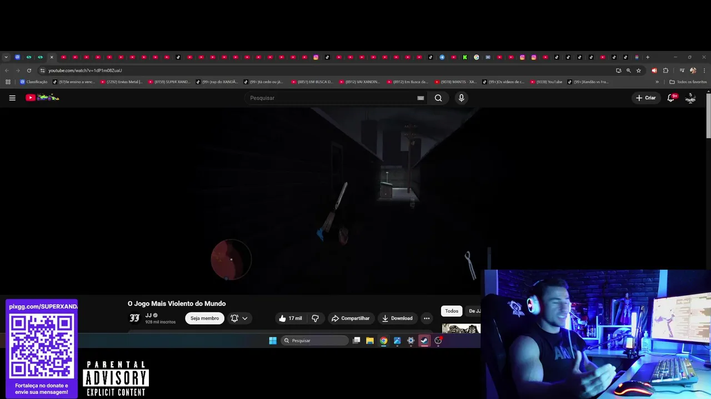Bookmark this page with the star icon

pyautogui.click(x=639, y=70)
